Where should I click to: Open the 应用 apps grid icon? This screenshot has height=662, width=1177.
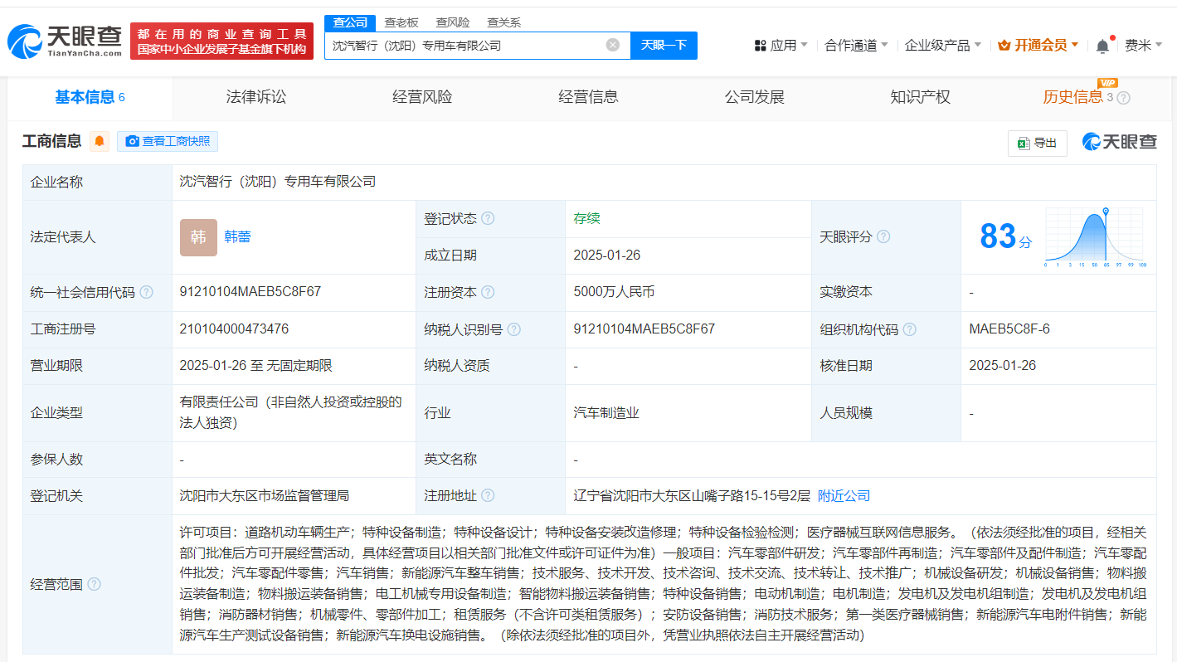click(761, 46)
